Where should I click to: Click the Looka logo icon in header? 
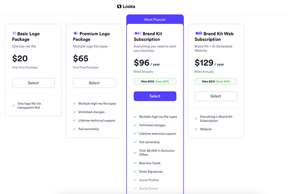pos(119,7)
